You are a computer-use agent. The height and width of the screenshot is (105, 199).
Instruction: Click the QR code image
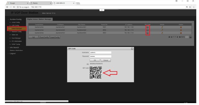[x=96, y=73]
